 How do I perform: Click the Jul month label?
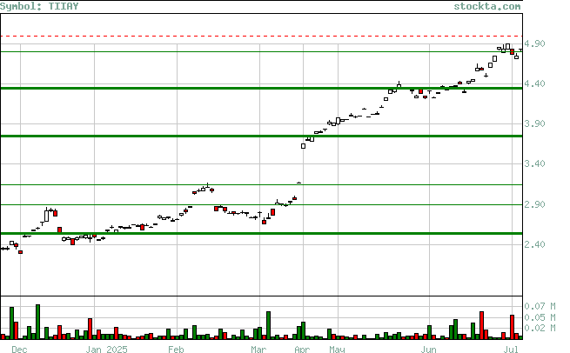(x=511, y=350)
